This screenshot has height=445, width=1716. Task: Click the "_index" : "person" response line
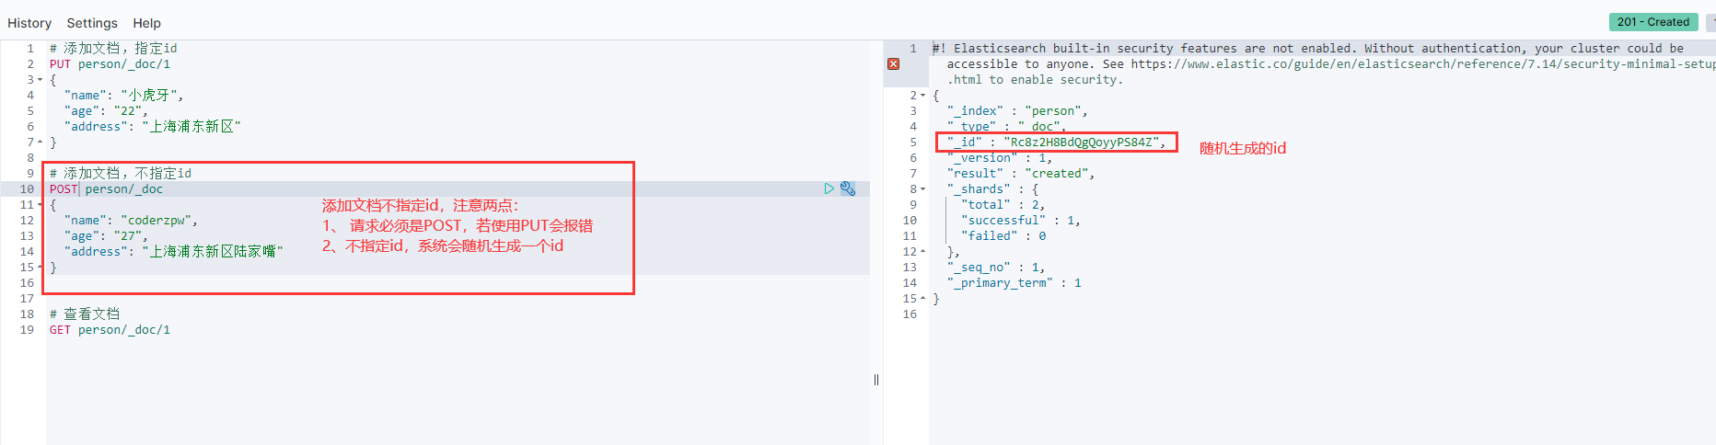(1017, 111)
